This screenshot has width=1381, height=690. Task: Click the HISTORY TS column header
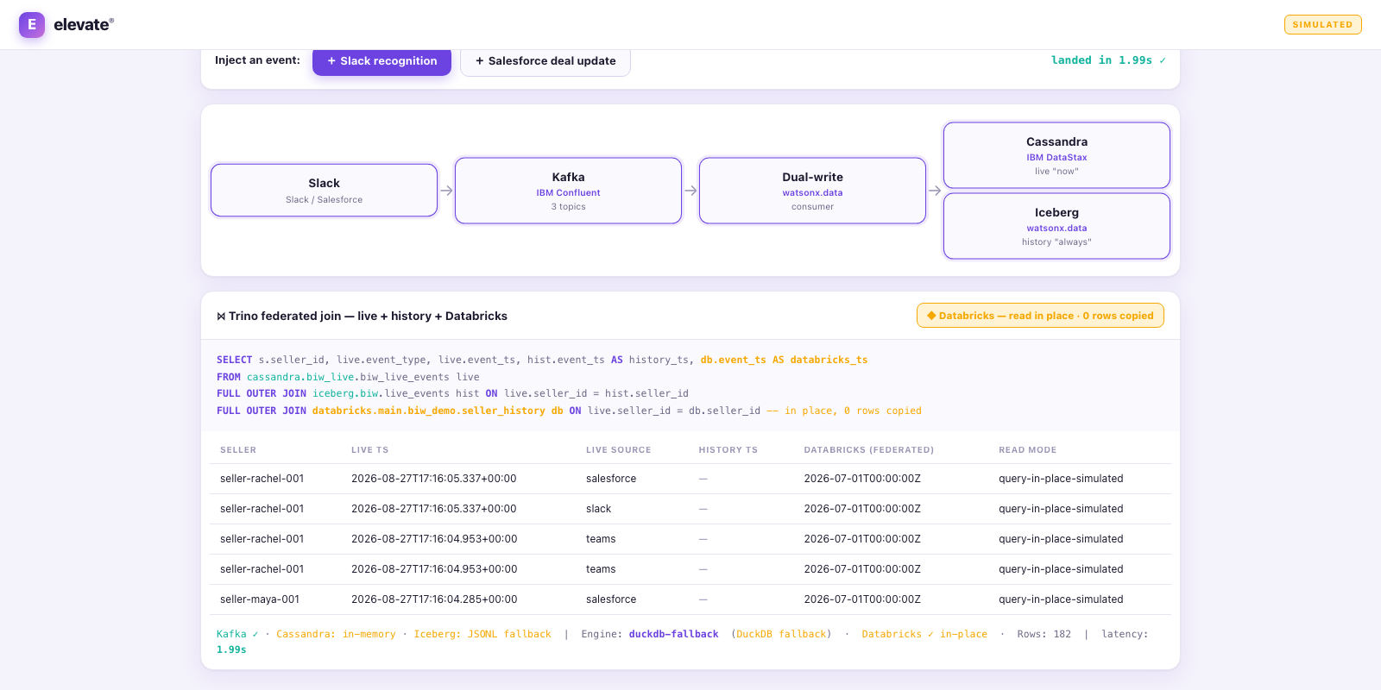pyautogui.click(x=728, y=450)
